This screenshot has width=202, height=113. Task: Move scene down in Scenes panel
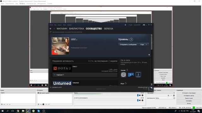[x=10, y=104]
